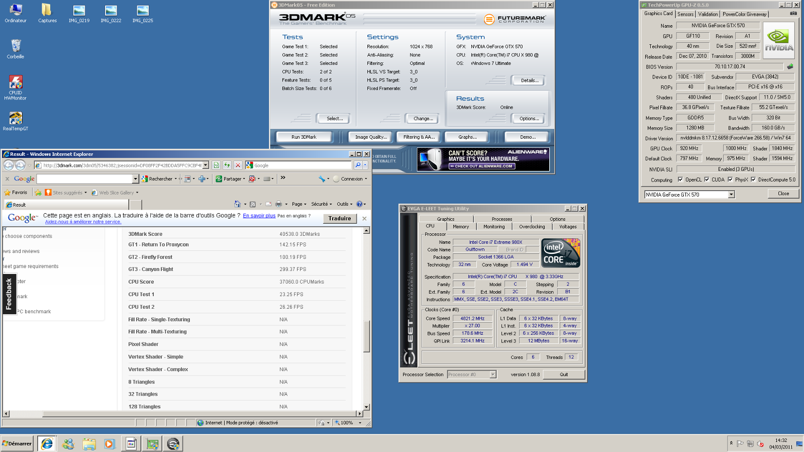Launch CPUID HWMonitor desktop shortcut
The width and height of the screenshot is (804, 452).
16,87
